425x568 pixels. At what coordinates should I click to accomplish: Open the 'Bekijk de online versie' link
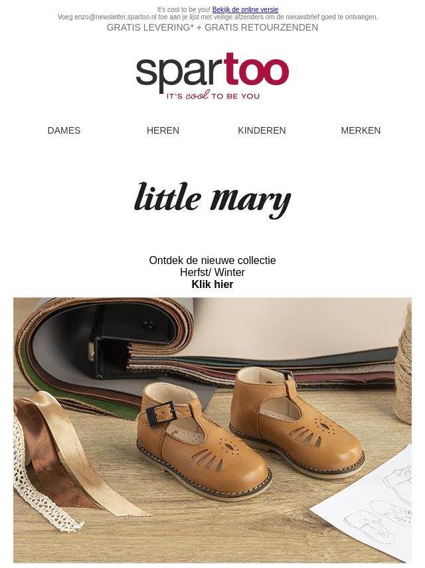pos(245,10)
